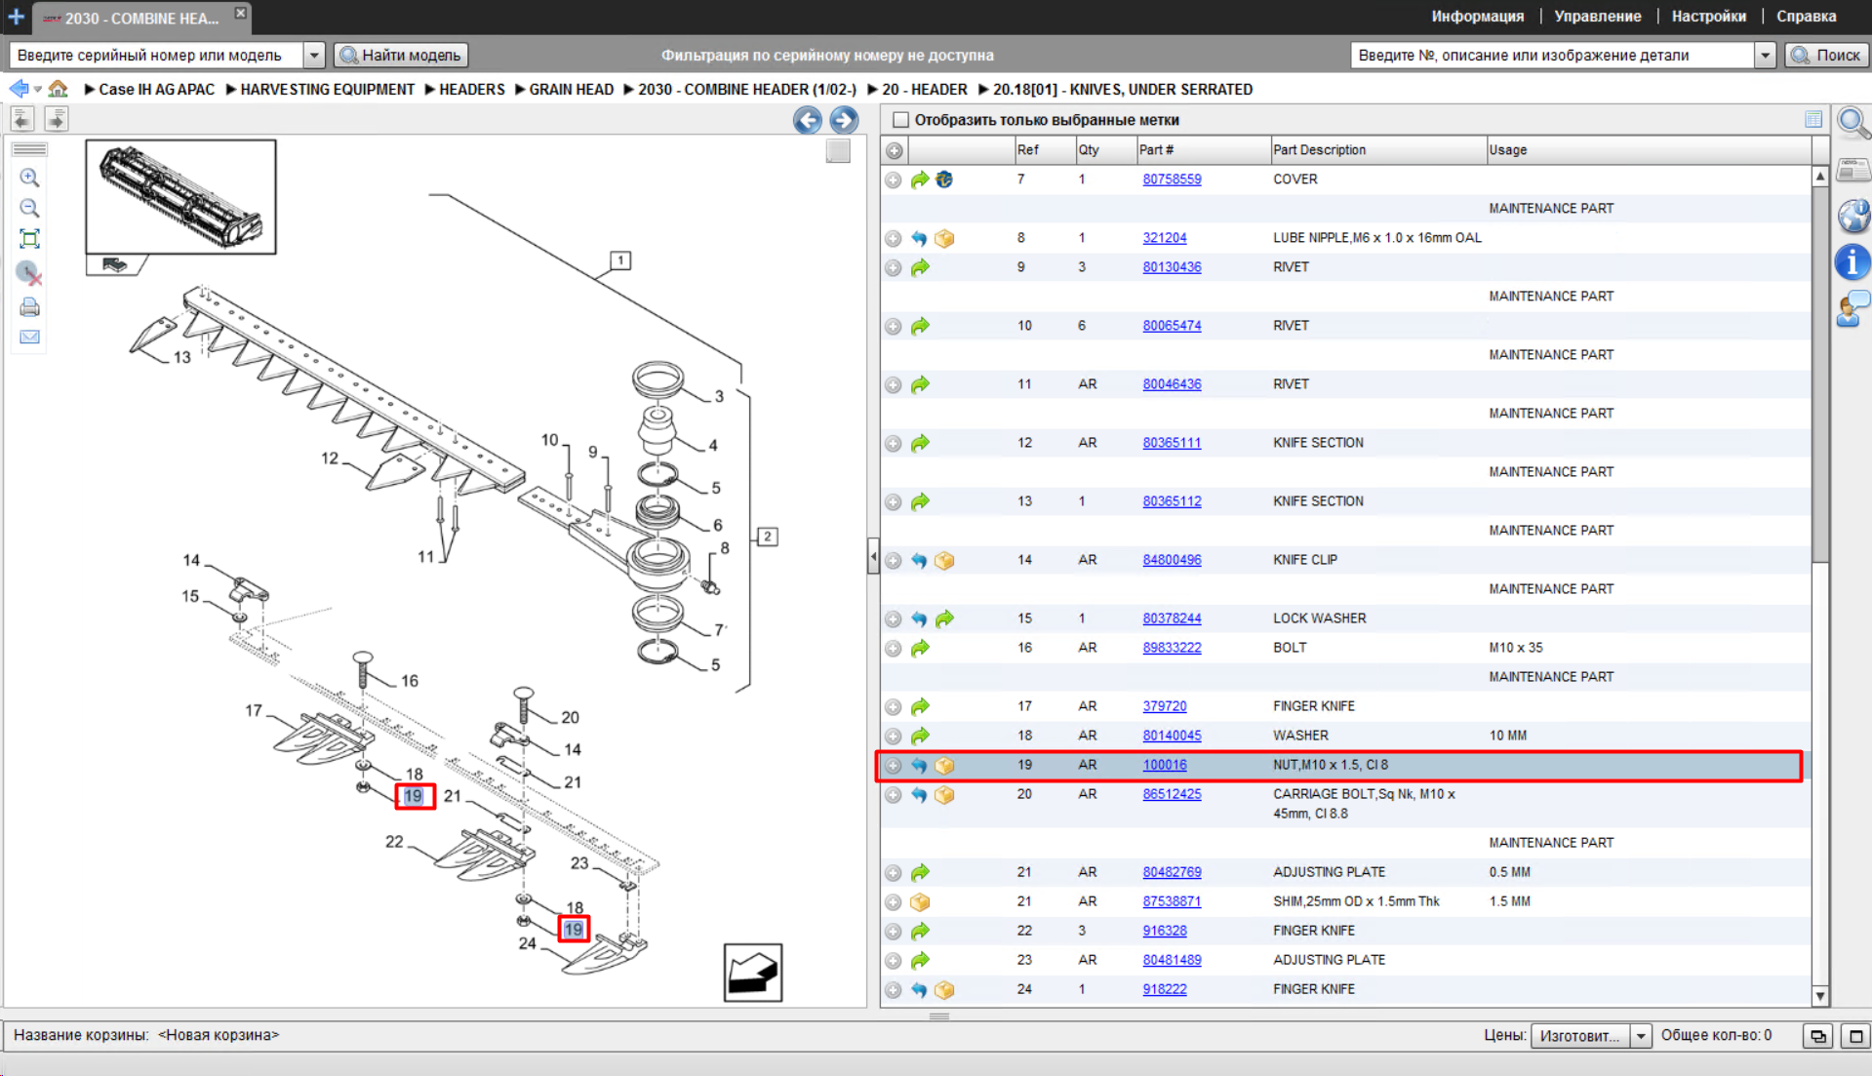Open the Информация menu
This screenshot has height=1076, width=1872.
[1477, 17]
